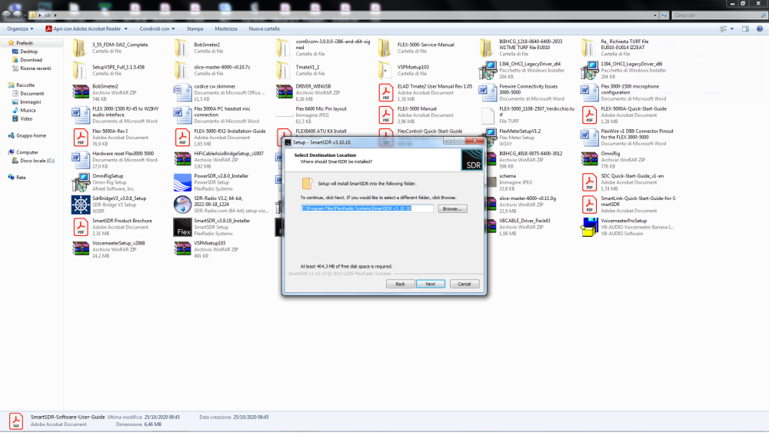Select HiFiCableAsioBridgeSetup_v1007 archive icon
The image size is (769, 436).
point(182,159)
